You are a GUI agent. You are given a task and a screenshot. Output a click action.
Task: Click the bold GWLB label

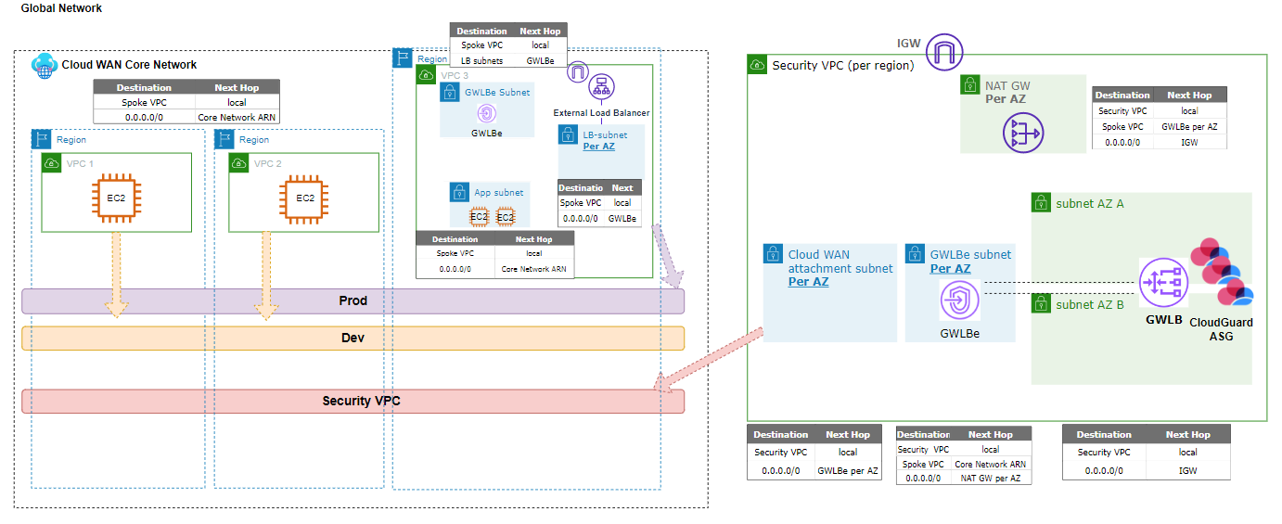(1163, 320)
